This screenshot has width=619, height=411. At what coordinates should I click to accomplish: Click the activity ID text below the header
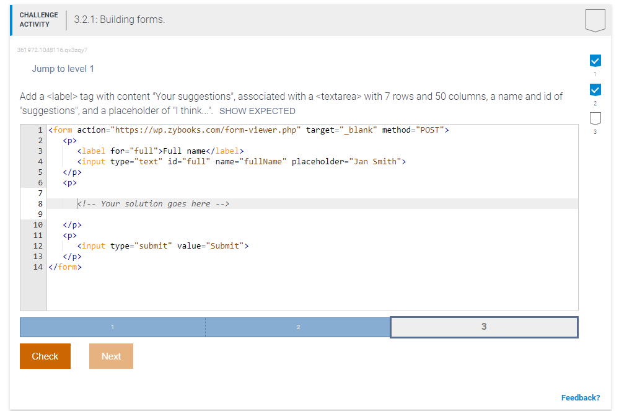coord(51,50)
